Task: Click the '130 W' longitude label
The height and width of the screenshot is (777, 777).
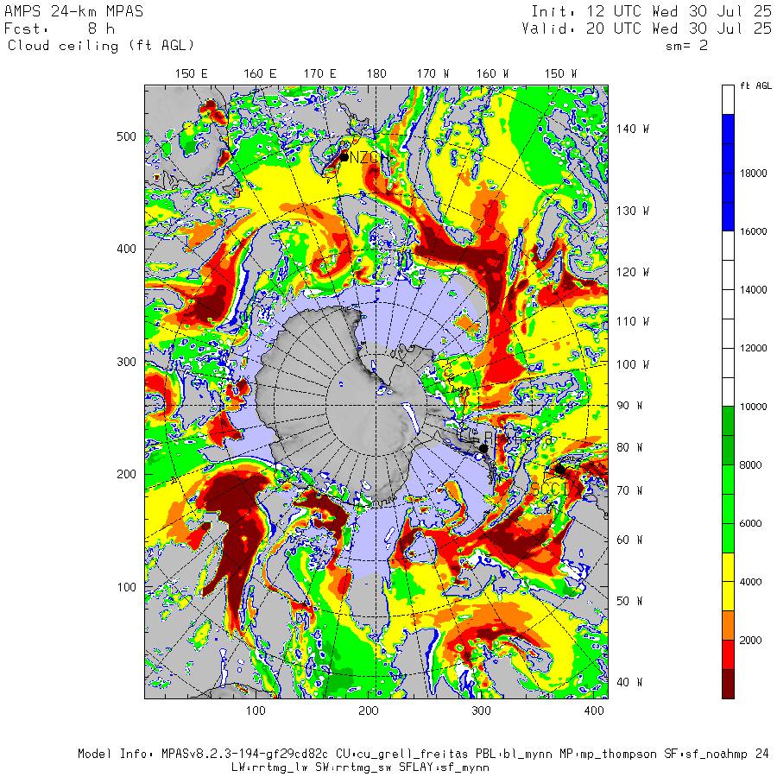Action: click(632, 211)
